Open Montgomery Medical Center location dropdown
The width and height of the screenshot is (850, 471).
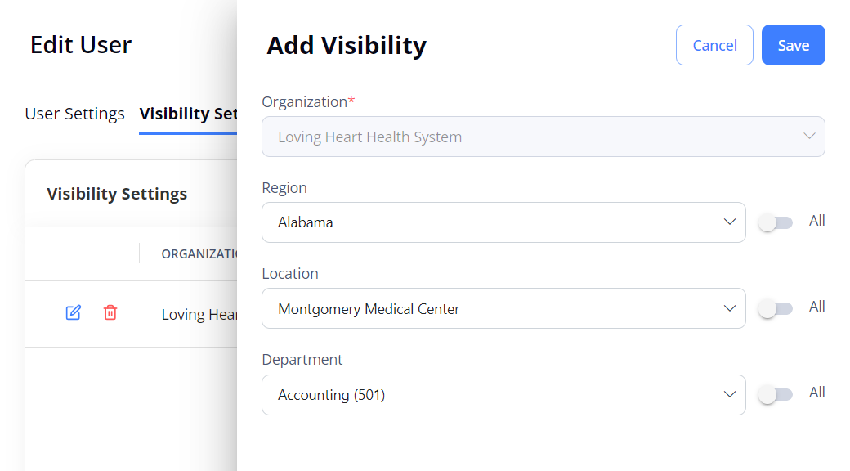click(x=503, y=308)
